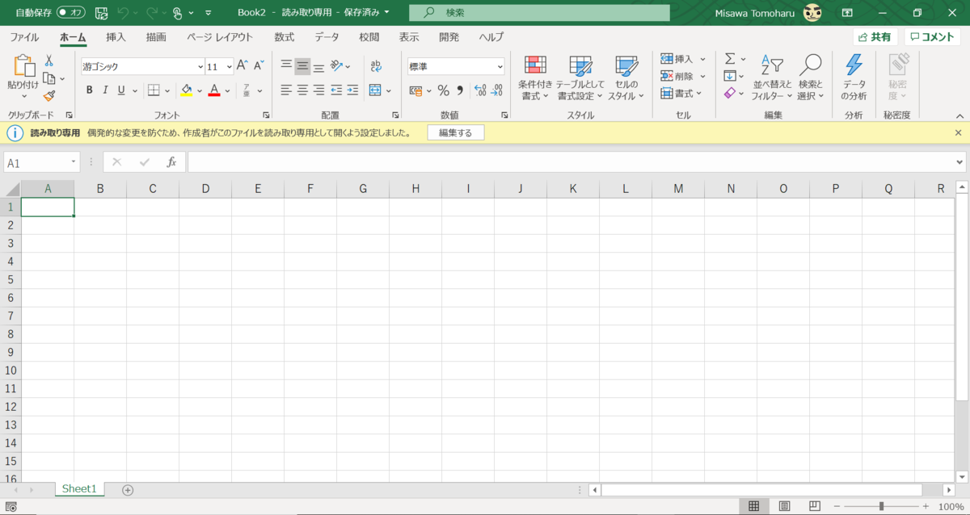Switch to the Page Layout (ページ レイアウト) tab
Screen dimensions: 970x515
220,37
